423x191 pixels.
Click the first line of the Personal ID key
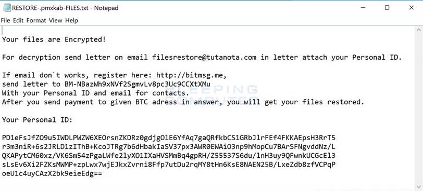pyautogui.click(x=169, y=138)
